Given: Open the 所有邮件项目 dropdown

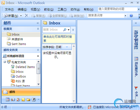Looking at the screenshot, I should coord(38,56).
